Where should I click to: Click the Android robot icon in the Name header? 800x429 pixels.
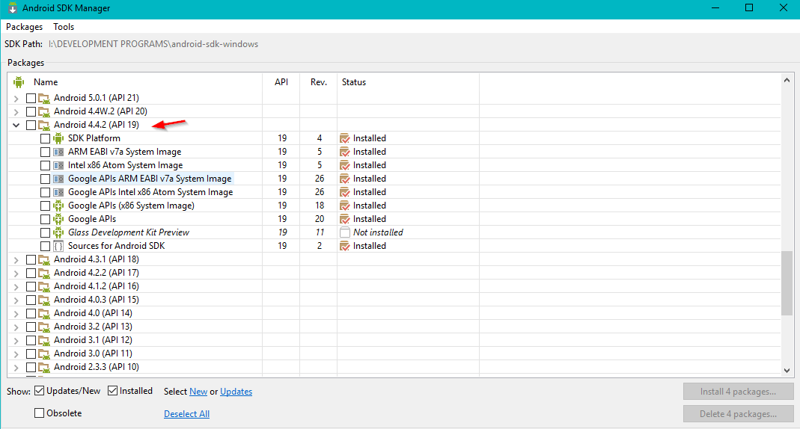(19, 82)
